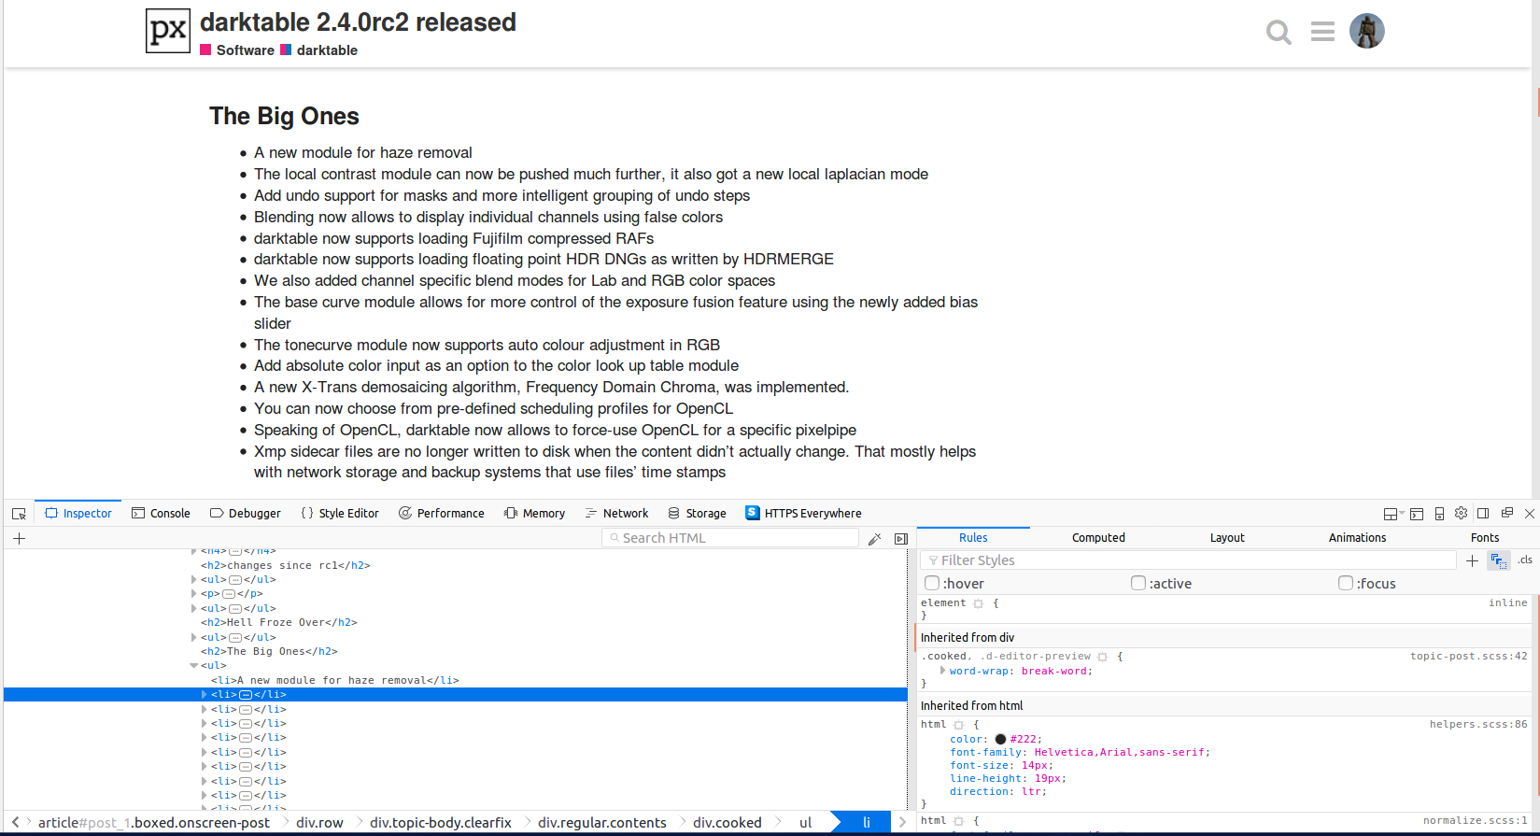
Task: Select div.row in the breadcrumbs
Action: [319, 823]
